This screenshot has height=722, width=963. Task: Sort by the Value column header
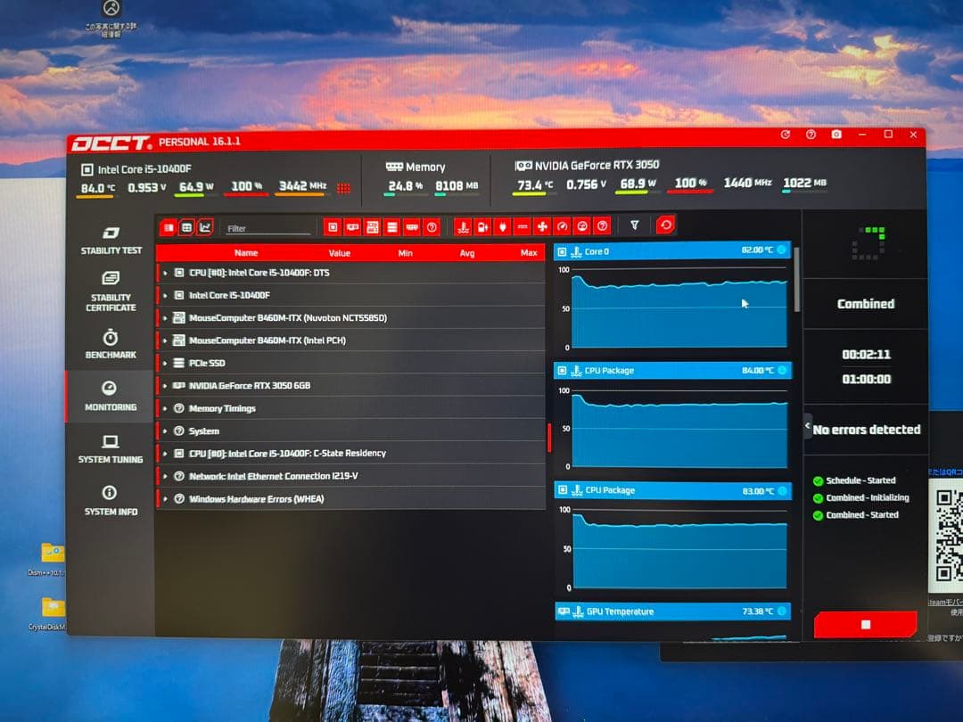[339, 253]
